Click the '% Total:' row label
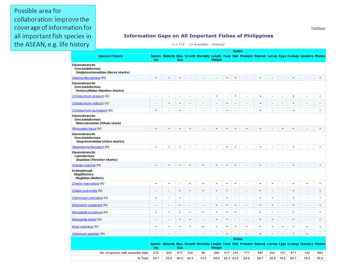This screenshot has height=268, width=358. pyautogui.click(x=143, y=258)
